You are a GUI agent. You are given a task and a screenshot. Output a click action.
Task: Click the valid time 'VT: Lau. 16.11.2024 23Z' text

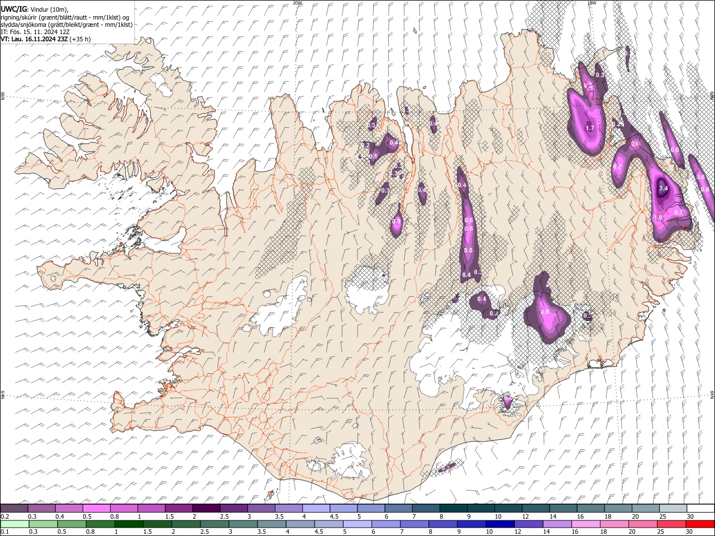[x=34, y=39]
